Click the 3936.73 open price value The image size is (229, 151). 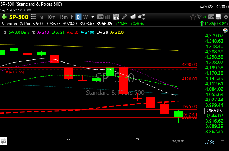pos(54,24)
